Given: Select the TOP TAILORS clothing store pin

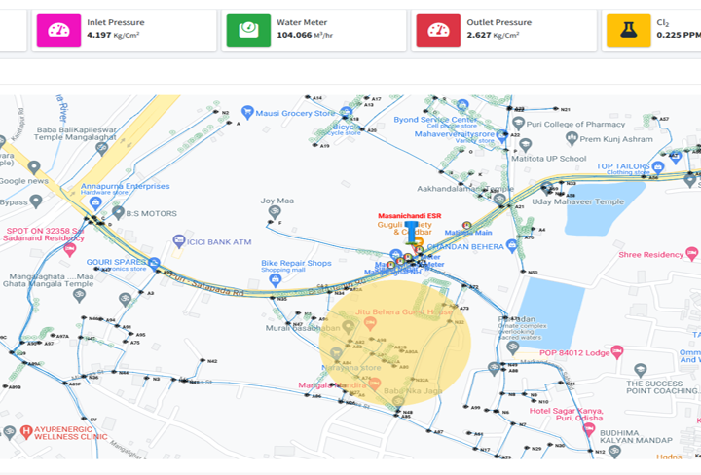Looking at the screenshot, I should (x=658, y=166).
